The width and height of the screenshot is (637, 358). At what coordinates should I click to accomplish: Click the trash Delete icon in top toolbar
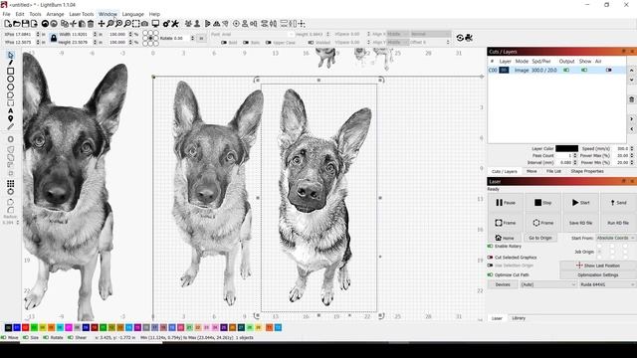tap(91, 24)
